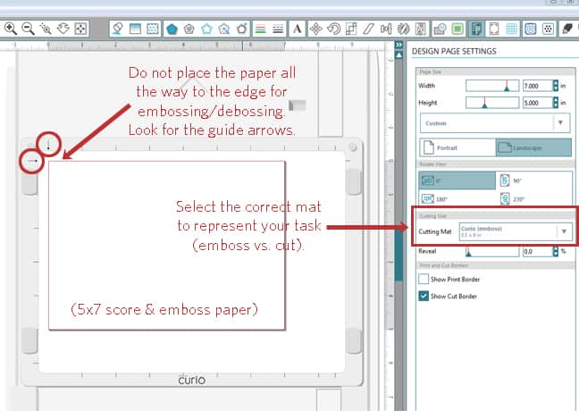
Task: Open the dotted Rhinestone icon
Action: click(x=549, y=29)
